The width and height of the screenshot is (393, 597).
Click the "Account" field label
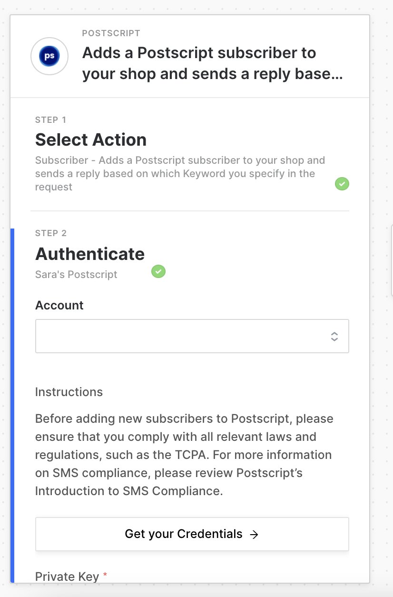click(x=59, y=305)
